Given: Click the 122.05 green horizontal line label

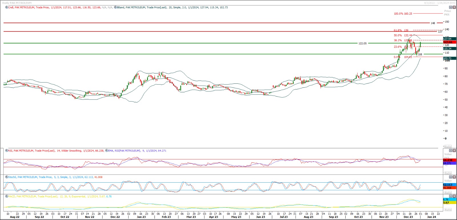Looking at the screenshot, I should click(x=362, y=43).
